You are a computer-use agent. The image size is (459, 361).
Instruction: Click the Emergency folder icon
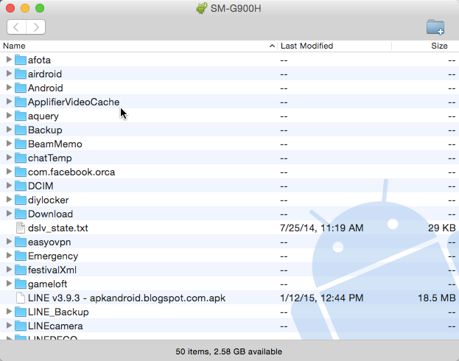pyautogui.click(x=21, y=256)
